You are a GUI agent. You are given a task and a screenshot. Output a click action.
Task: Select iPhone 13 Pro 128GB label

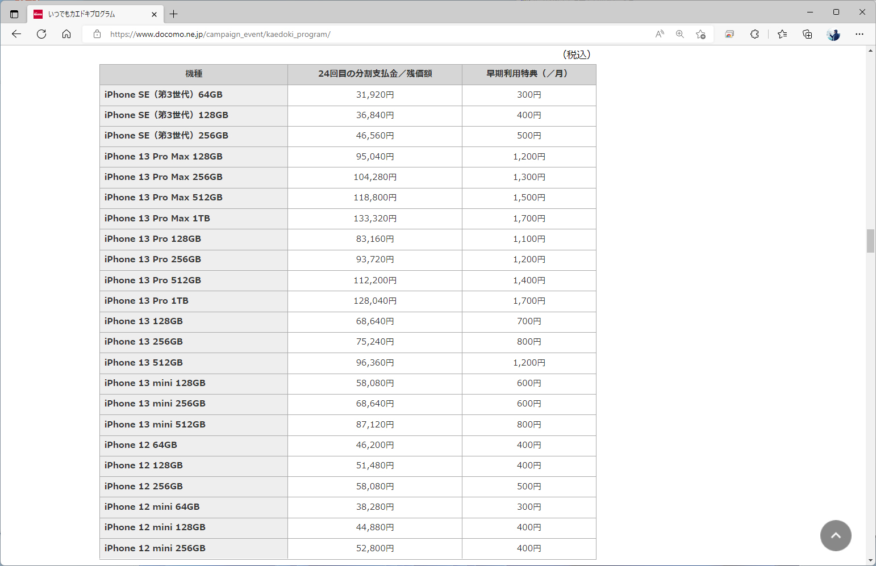[x=152, y=239]
